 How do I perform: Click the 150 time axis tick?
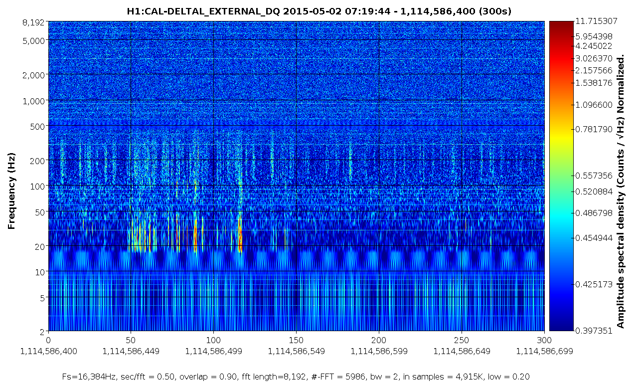point(297,340)
